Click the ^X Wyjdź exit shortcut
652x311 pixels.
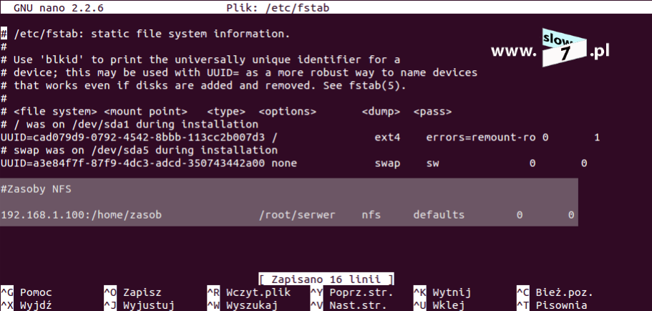point(26,305)
